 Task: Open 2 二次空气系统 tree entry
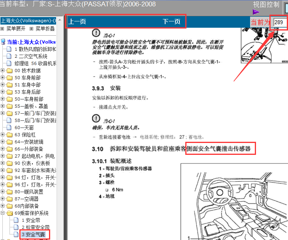coord(31,56)
